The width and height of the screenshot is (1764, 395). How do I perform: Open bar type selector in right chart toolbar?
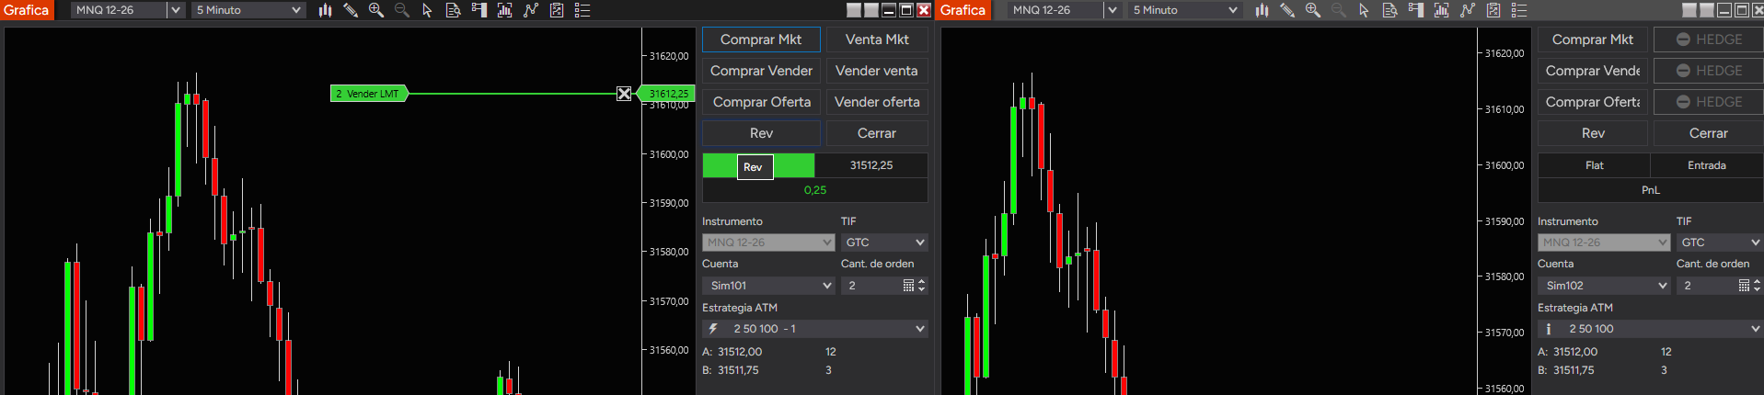coord(1262,10)
